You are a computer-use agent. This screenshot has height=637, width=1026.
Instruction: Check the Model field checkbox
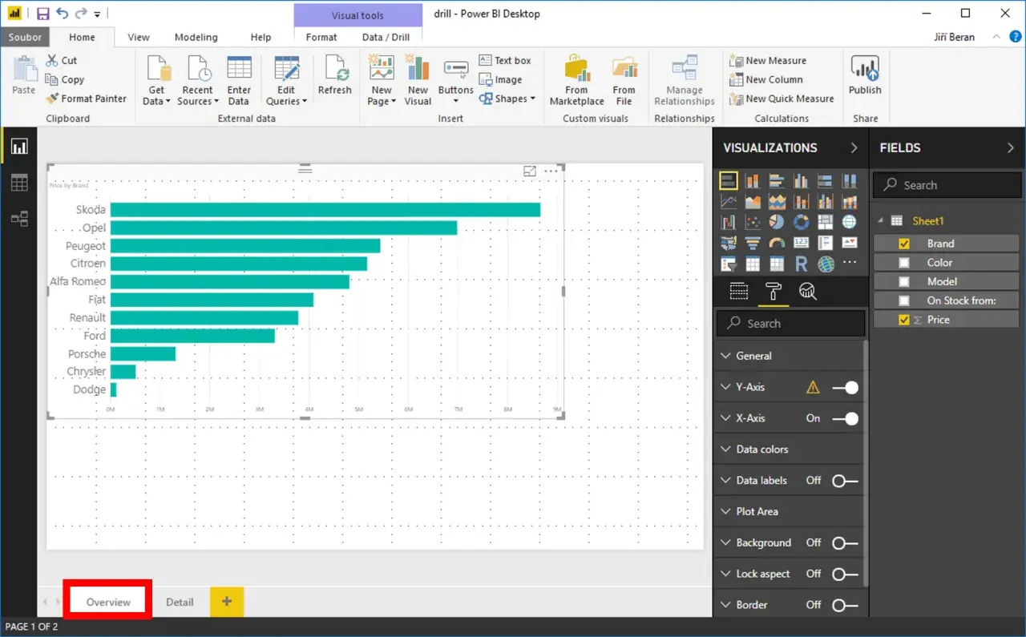904,282
